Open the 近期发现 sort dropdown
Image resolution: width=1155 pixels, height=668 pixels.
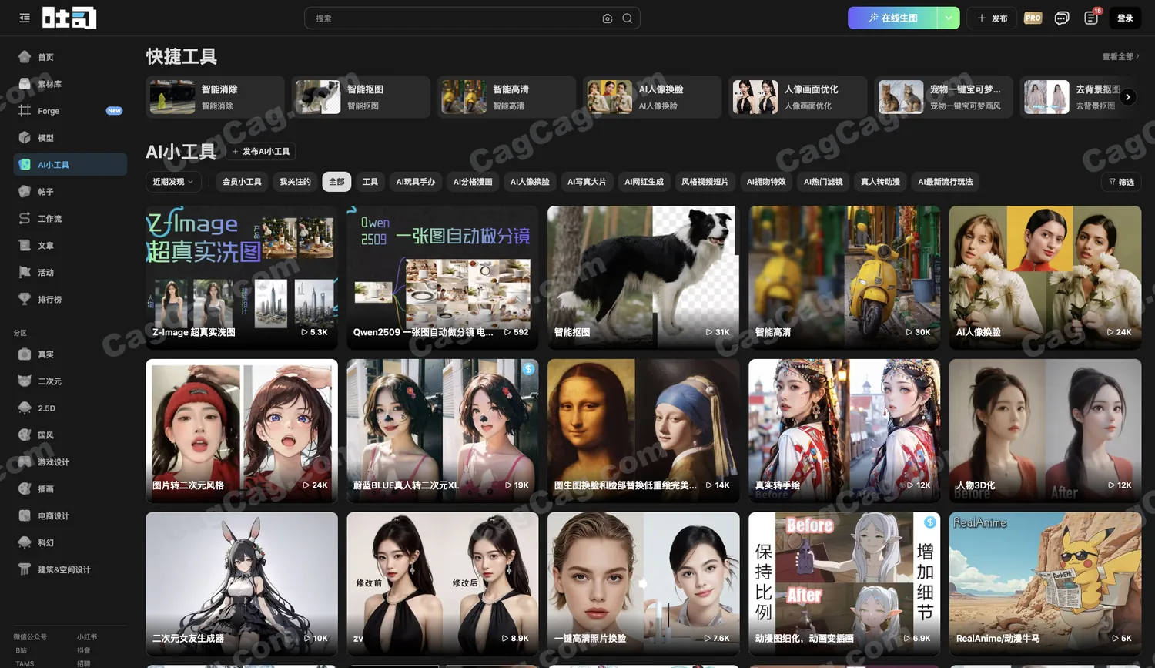[x=172, y=182]
